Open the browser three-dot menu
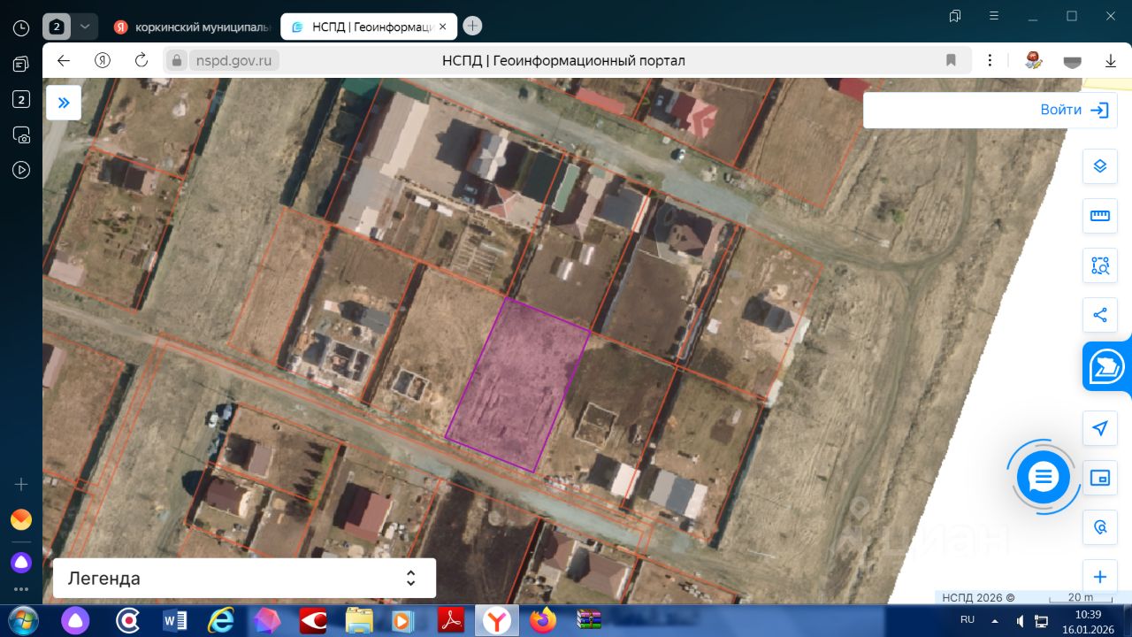Screen dimensions: 1132x637 990,60
